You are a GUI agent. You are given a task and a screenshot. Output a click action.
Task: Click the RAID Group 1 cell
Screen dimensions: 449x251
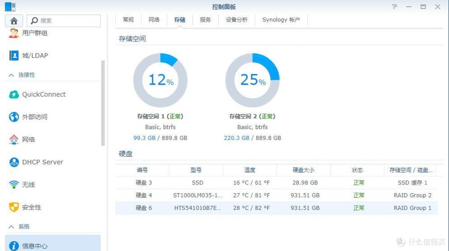412,208
